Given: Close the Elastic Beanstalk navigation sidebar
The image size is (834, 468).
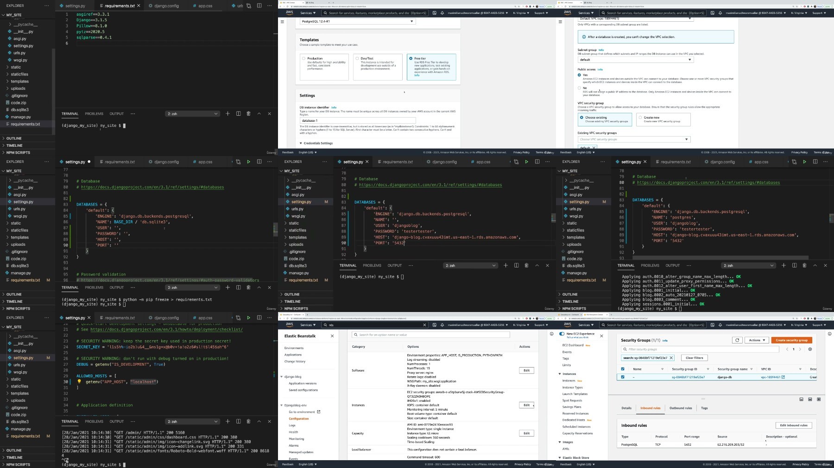Looking at the screenshot, I should point(332,336).
